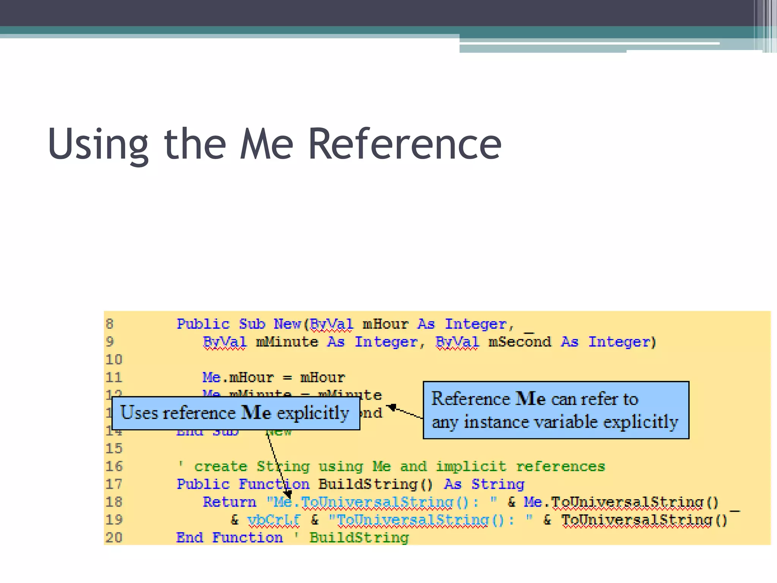The width and height of the screenshot is (777, 583).
Task: Click End Function on line 20
Action: [x=229, y=538]
